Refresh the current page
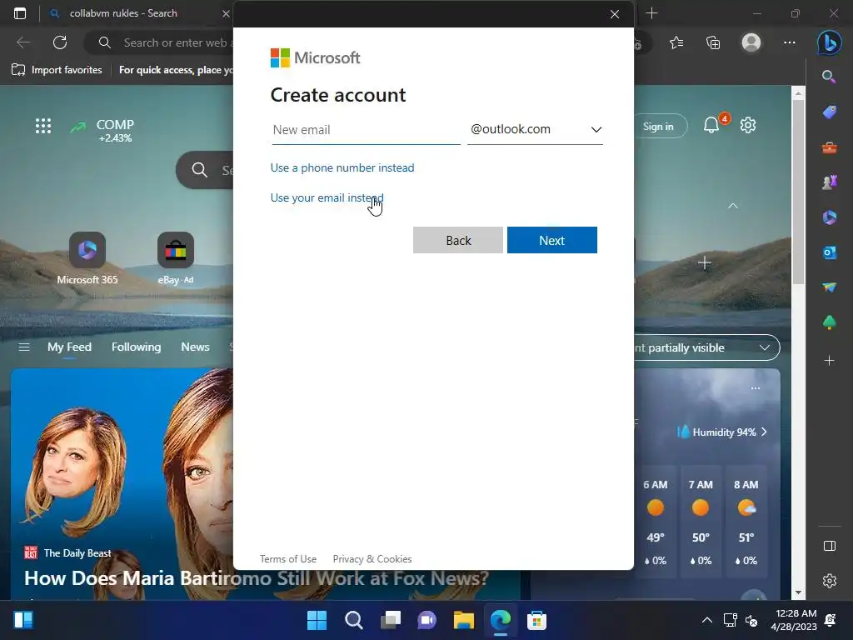Image resolution: width=853 pixels, height=640 pixels. 60,42
